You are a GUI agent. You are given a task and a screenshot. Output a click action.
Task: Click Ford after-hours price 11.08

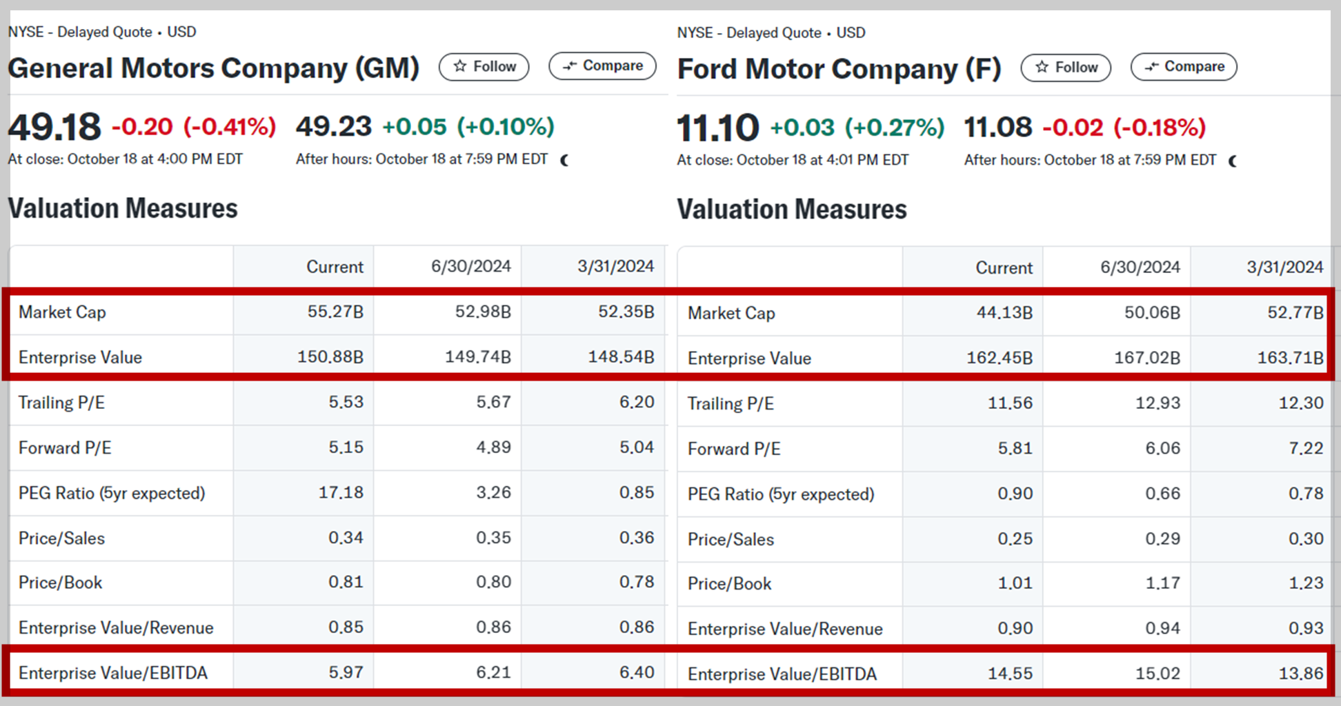point(998,128)
